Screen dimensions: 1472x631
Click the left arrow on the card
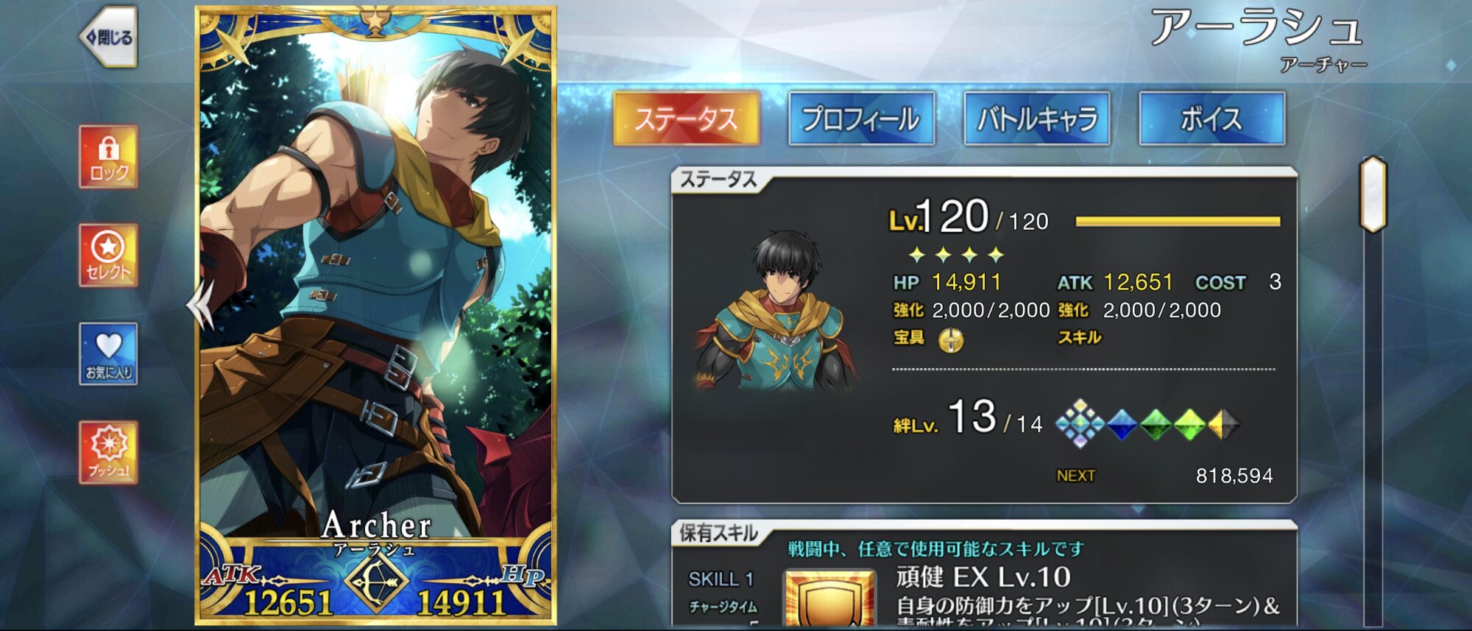coord(200,303)
